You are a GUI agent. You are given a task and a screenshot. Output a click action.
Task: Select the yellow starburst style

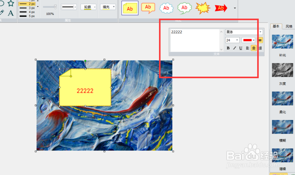(203, 8)
